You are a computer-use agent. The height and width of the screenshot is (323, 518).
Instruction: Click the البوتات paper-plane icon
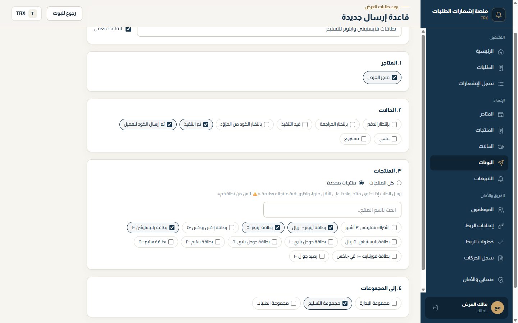pos(500,163)
